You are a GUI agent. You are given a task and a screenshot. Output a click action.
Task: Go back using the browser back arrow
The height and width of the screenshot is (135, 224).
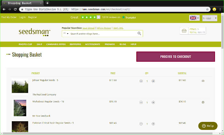coord(4,9)
